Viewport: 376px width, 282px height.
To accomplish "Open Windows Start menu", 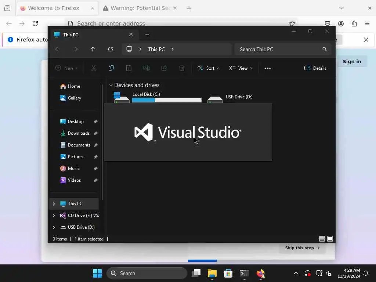I will coord(97,273).
